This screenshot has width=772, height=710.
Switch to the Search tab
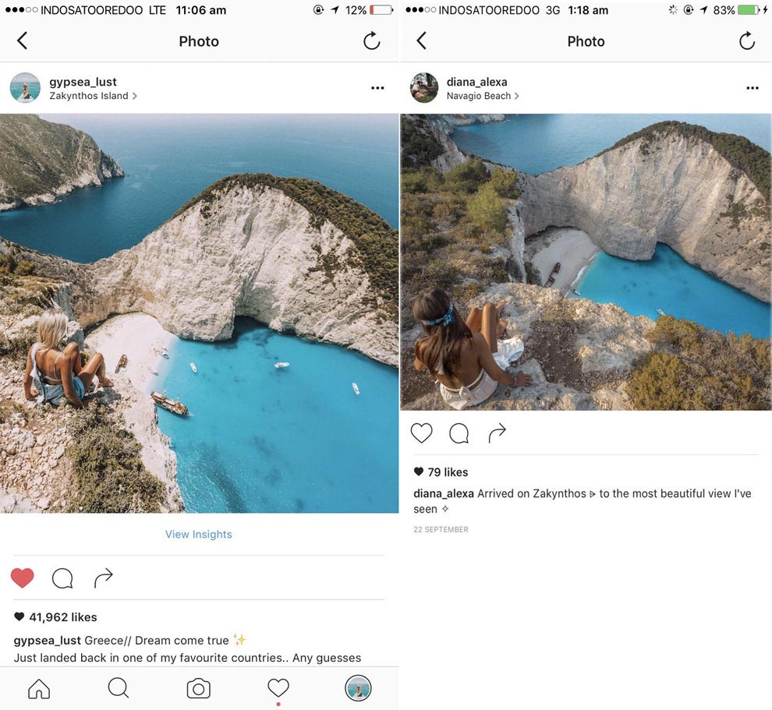119,688
